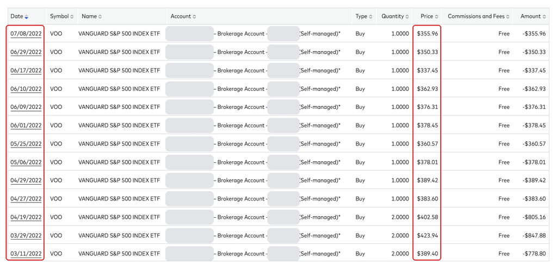Open the 06/01/2022 transaction date link
This screenshot has width=557, height=269.
[26, 126]
